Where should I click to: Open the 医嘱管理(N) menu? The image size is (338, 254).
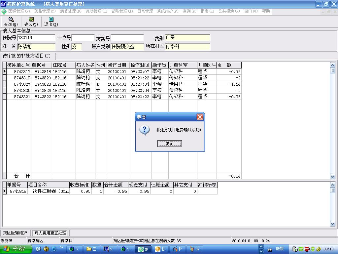pos(19,11)
